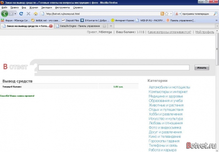Open the Панель управления bookmark

coord(181,20)
